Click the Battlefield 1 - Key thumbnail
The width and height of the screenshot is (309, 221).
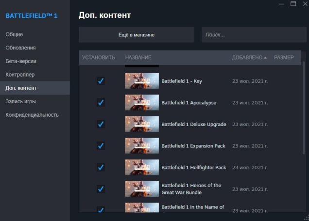142,81
